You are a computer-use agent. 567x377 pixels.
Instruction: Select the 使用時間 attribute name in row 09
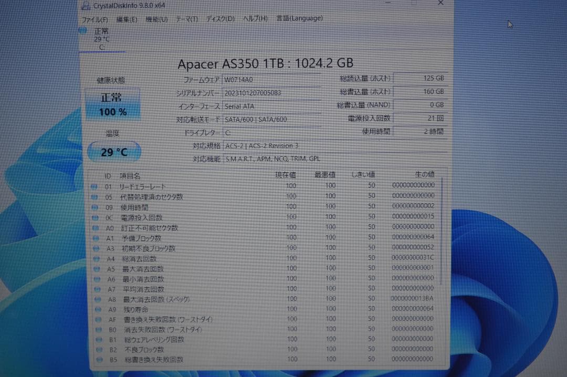(134, 208)
